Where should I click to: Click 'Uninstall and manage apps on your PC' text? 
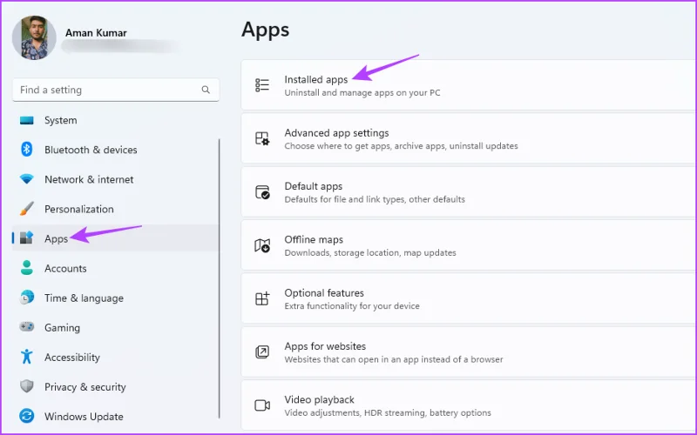point(362,93)
